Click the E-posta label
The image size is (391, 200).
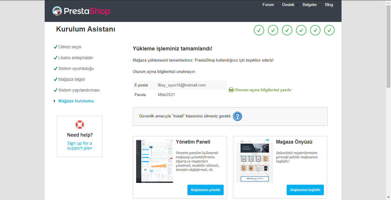click(x=141, y=85)
